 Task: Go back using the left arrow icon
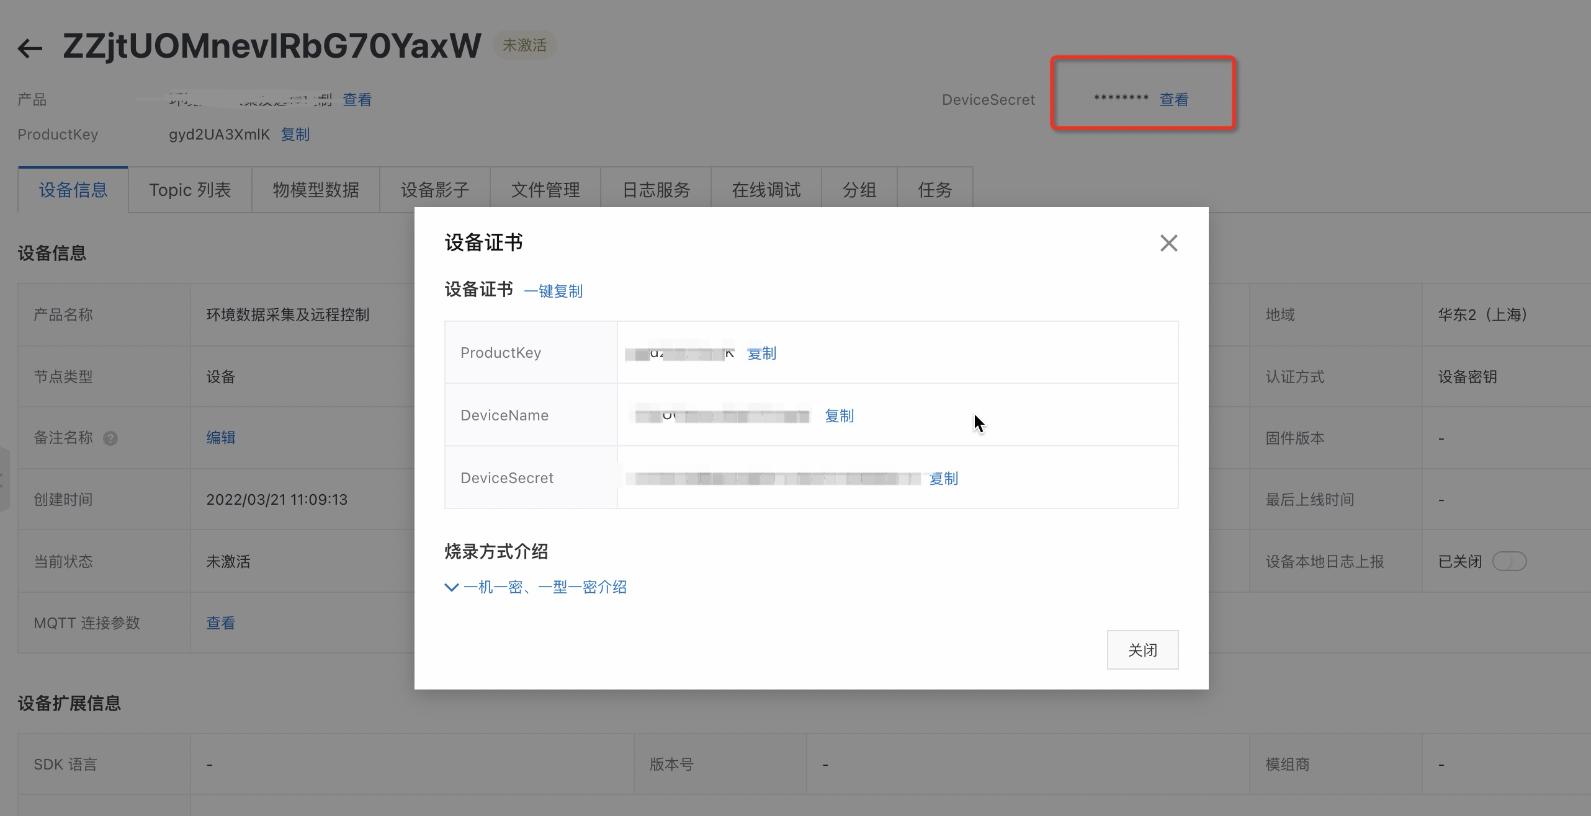(x=30, y=48)
